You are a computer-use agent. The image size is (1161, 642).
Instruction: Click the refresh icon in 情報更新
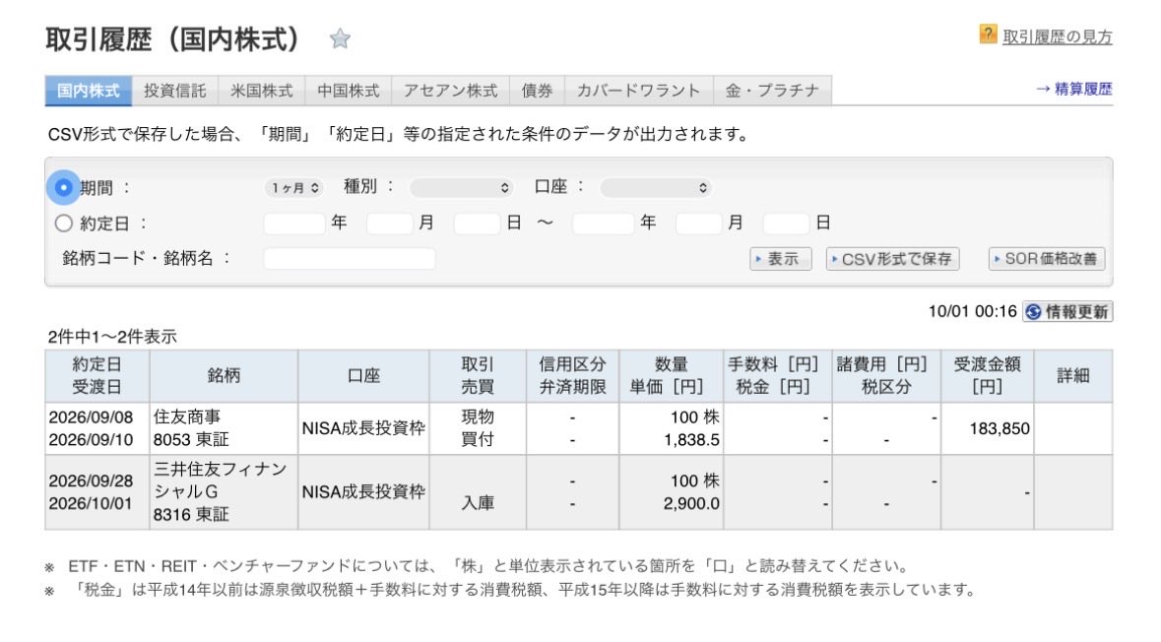coord(1034,312)
